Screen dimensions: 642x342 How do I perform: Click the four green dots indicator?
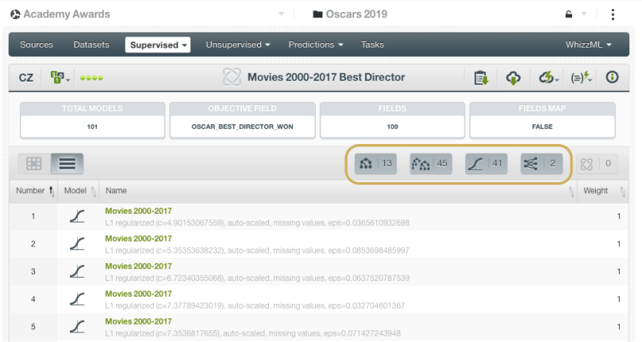click(x=91, y=78)
